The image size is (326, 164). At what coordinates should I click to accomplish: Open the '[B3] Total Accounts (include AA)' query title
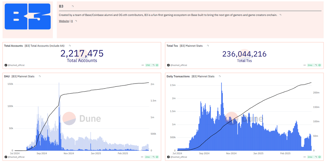(x=45, y=46)
